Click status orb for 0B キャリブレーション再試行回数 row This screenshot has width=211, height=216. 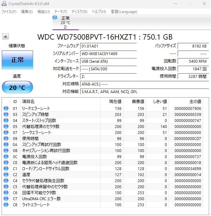pyautogui.click(x=6, y=150)
